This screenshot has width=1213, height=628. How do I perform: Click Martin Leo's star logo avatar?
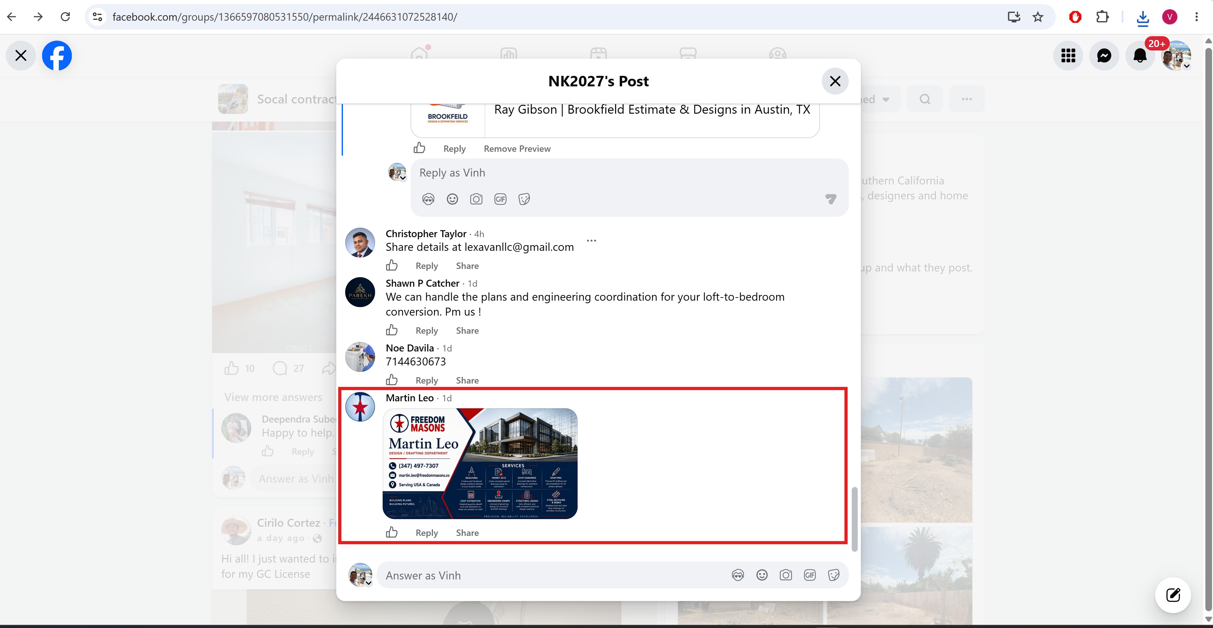[x=360, y=407]
